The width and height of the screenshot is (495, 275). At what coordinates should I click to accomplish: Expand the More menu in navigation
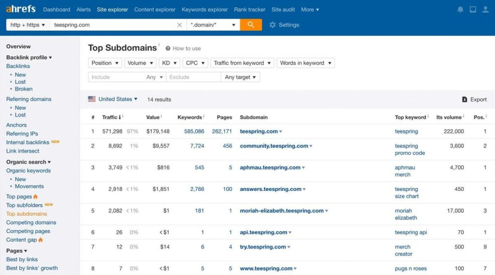[310, 10]
